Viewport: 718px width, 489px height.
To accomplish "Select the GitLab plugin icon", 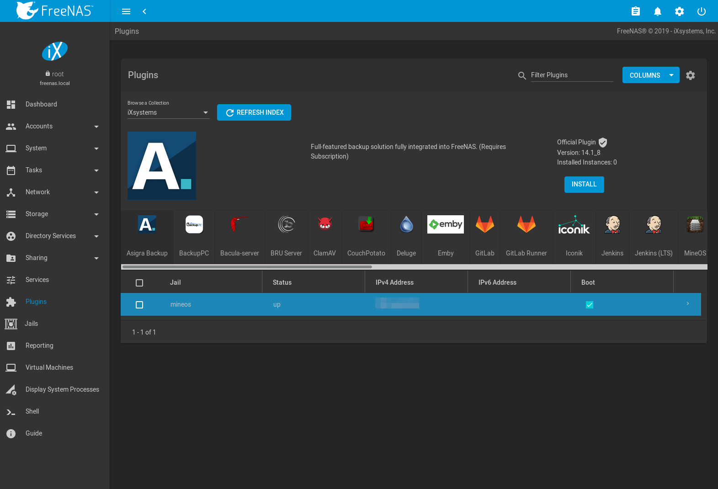I will (x=485, y=224).
